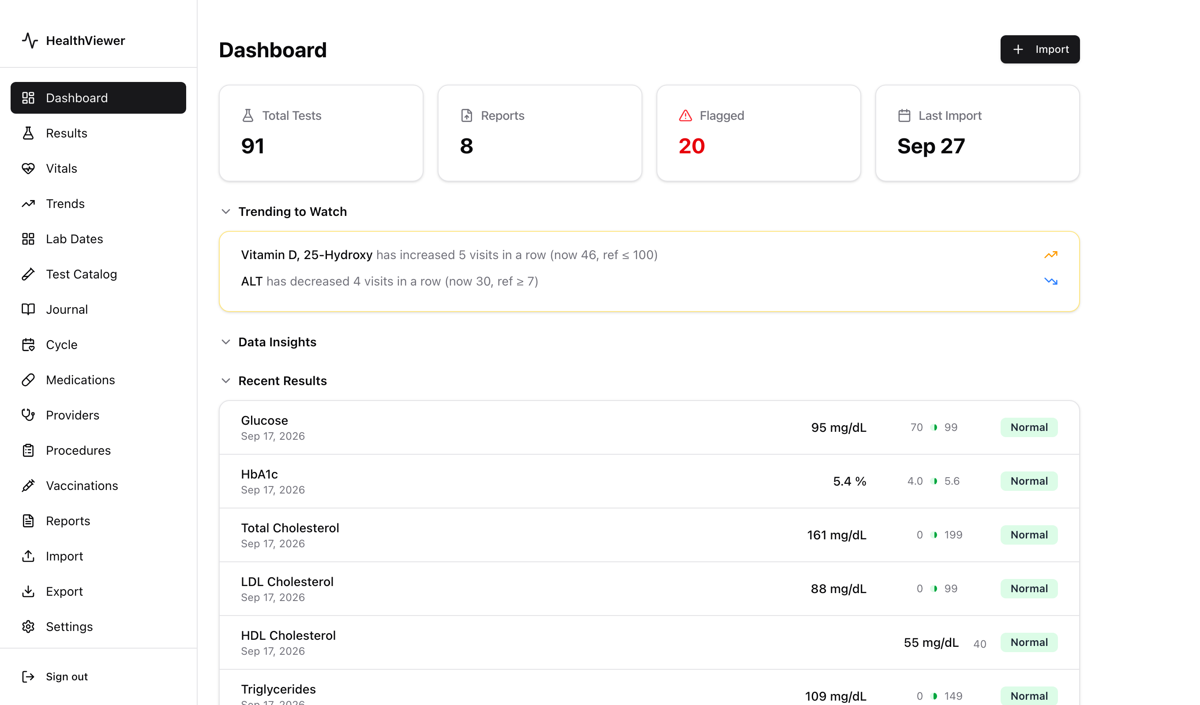This screenshot has width=1200, height=705.
Task: Click the 55 mg/dL HDL value
Action: (x=931, y=642)
